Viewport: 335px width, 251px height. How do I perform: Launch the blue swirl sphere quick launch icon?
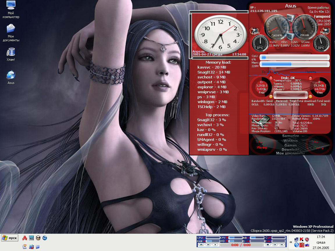click(45, 238)
